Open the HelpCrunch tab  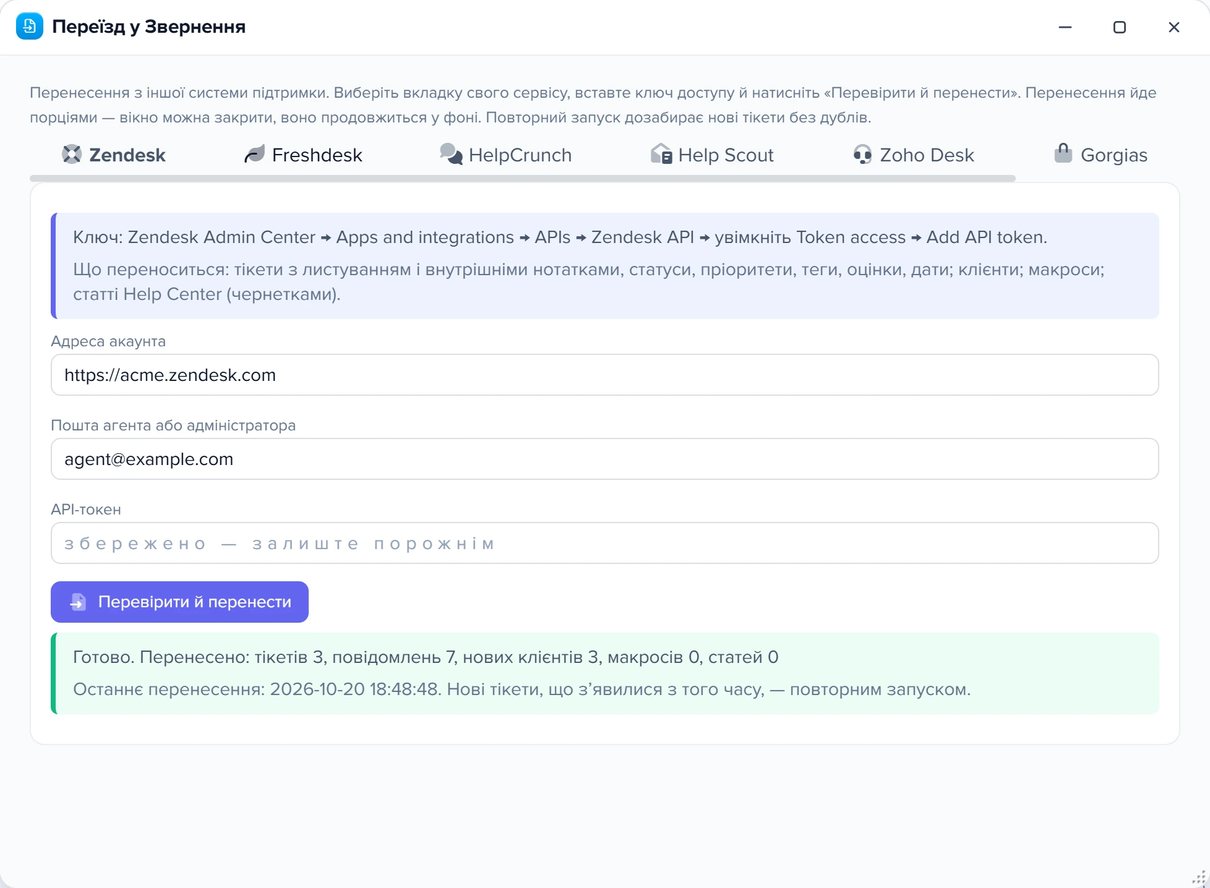click(x=505, y=155)
